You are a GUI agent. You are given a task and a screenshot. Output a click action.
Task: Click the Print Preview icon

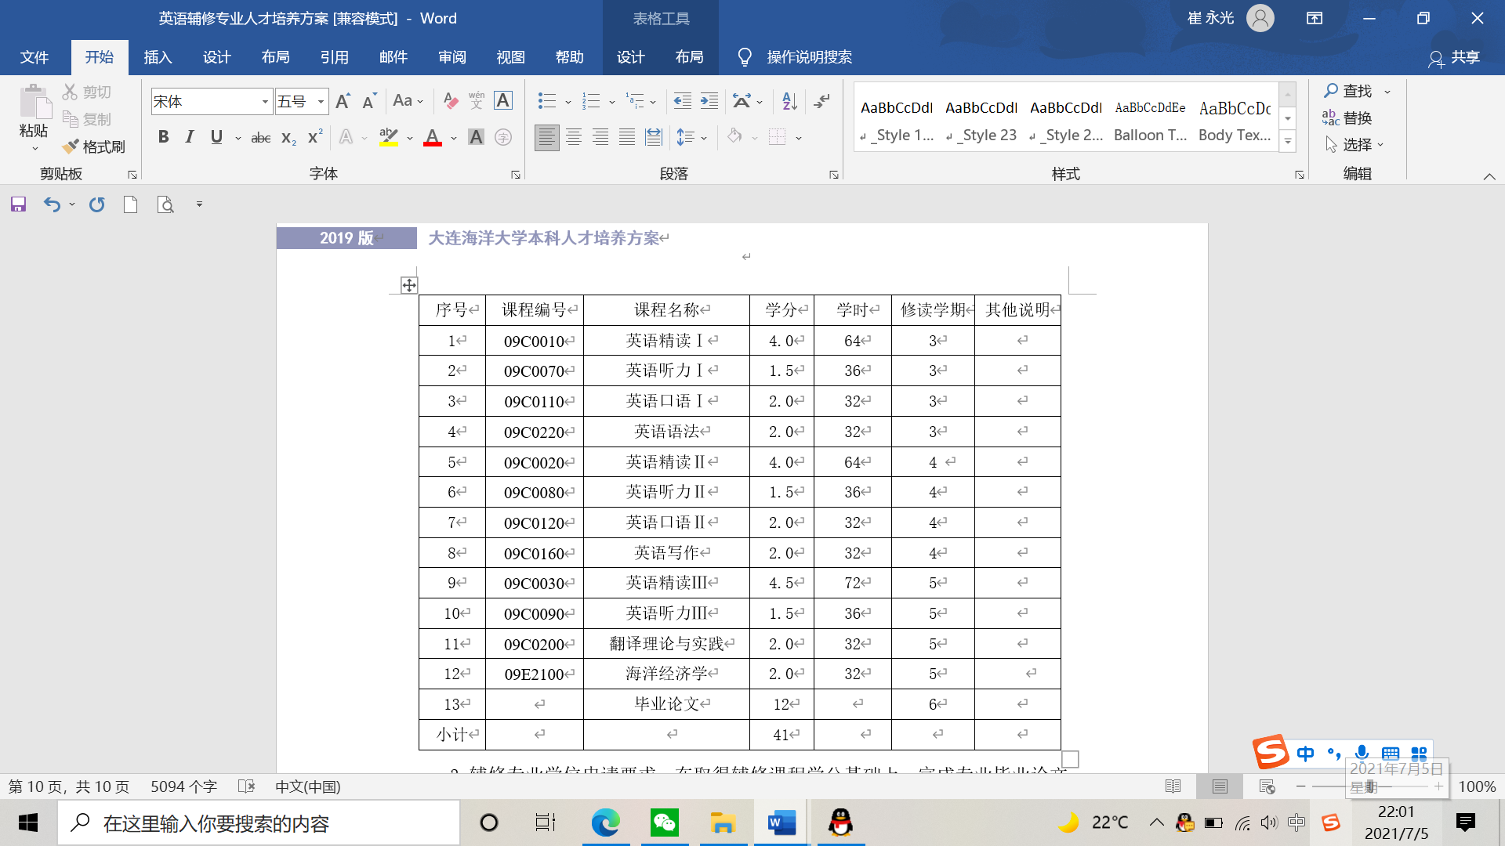click(165, 204)
